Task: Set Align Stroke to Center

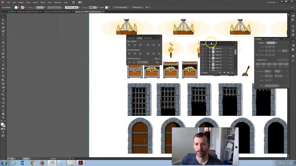Action: tap(266, 55)
